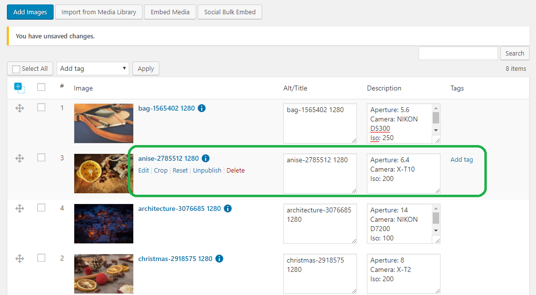Open the architecture-3076685 1280 title link
The height and width of the screenshot is (295, 536).
click(179, 208)
